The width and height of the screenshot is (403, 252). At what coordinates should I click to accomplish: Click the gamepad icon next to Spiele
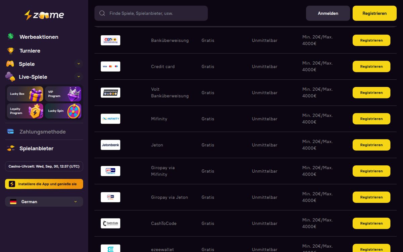(10, 64)
